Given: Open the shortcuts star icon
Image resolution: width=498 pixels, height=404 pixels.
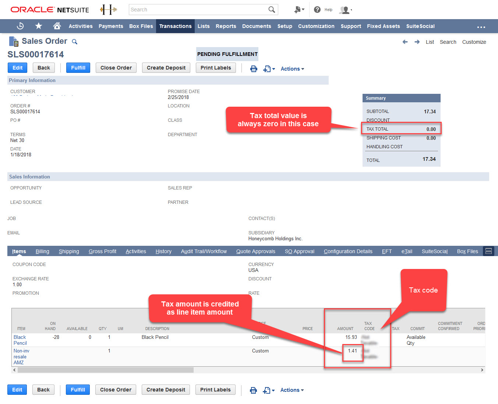Looking at the screenshot, I should pyautogui.click(x=38, y=26).
